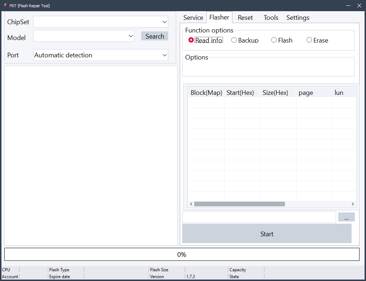The width and height of the screenshot is (366, 281).
Task: Go to the Tools tab
Action: click(271, 17)
